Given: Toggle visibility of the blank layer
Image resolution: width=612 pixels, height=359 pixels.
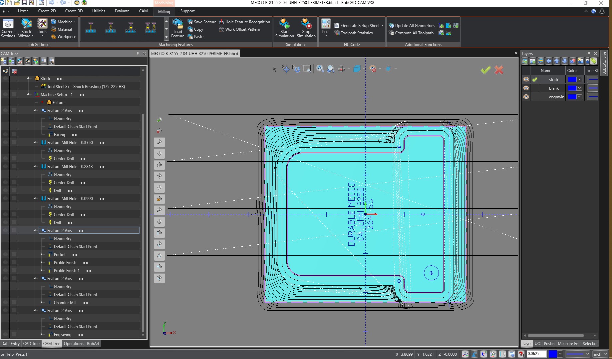Looking at the screenshot, I should 526,88.
